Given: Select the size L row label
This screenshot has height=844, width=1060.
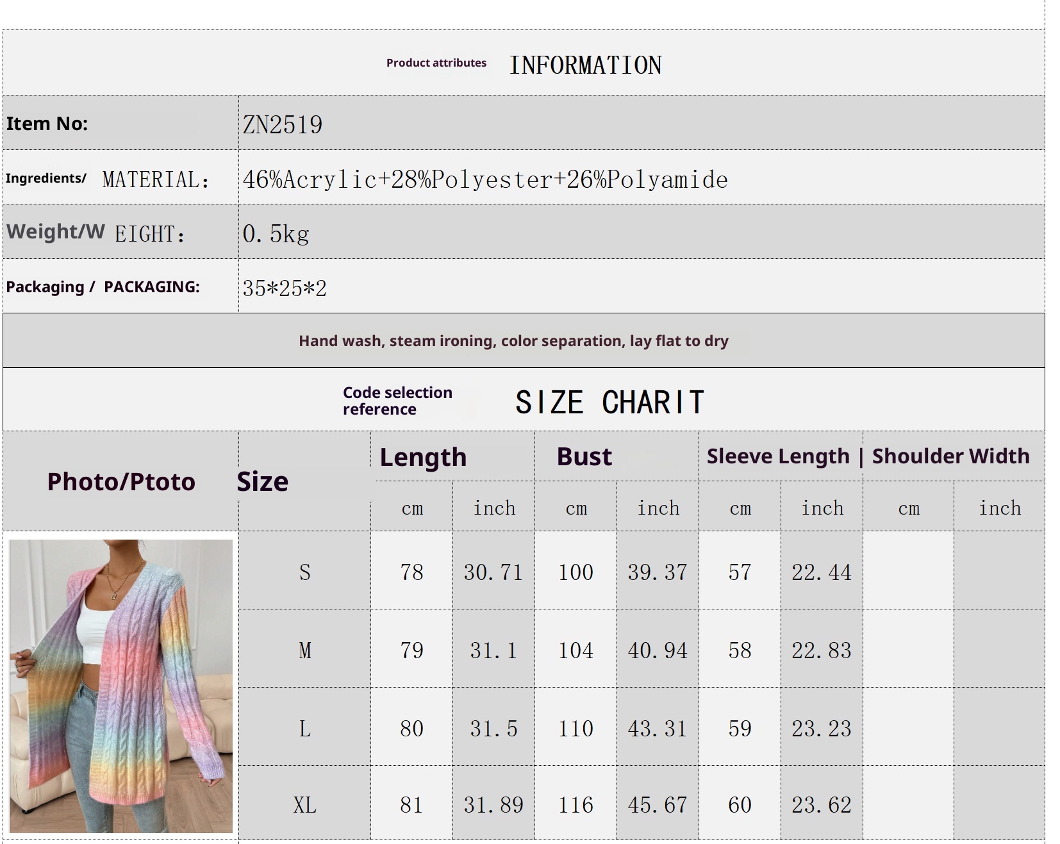Looking at the screenshot, I should [x=305, y=729].
